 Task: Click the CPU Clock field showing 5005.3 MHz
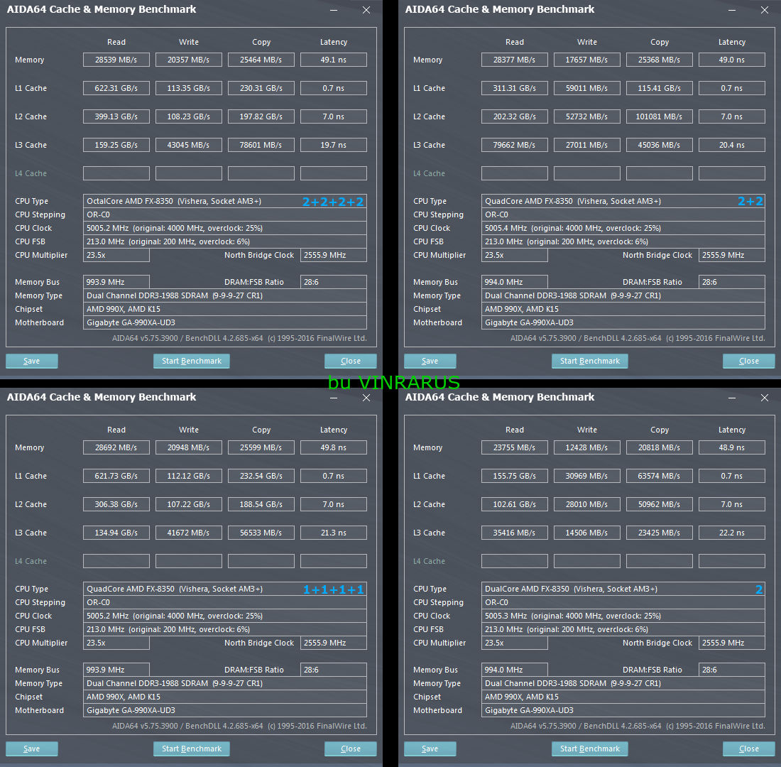coord(623,616)
